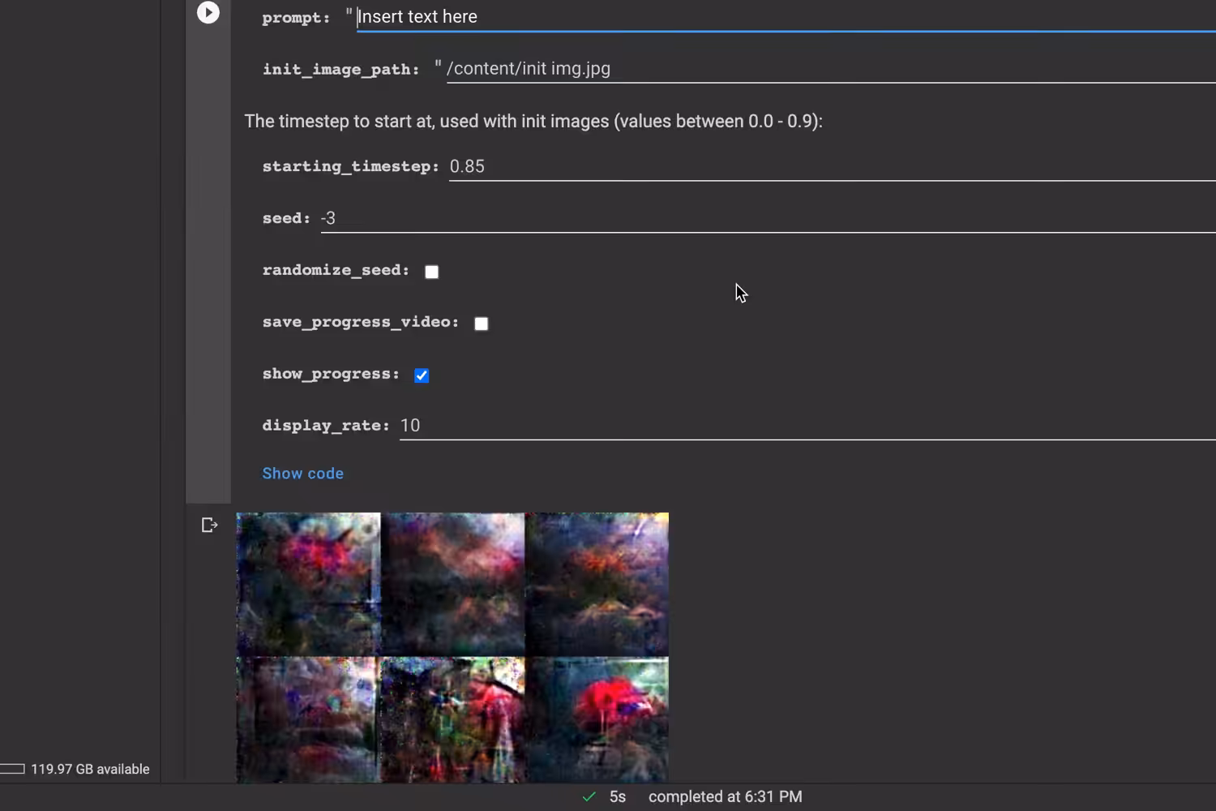Enable the save_progress_video checkbox
This screenshot has height=811, width=1216.
pos(482,324)
